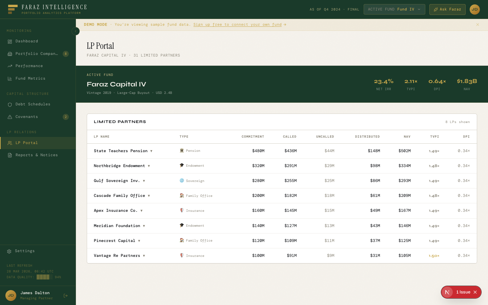Click the Family Office house icon for Cascade

[182, 196]
